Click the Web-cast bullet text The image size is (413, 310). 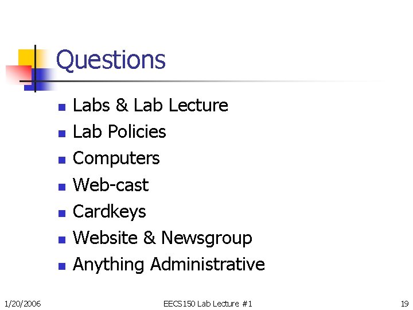pyautogui.click(x=111, y=185)
